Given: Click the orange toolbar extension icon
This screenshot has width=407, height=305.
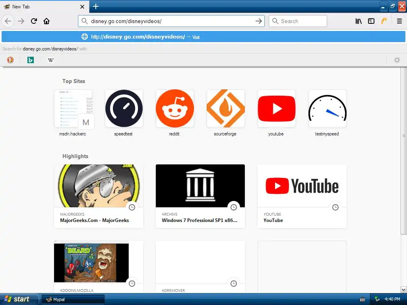Looking at the screenshot, I should (384, 21).
